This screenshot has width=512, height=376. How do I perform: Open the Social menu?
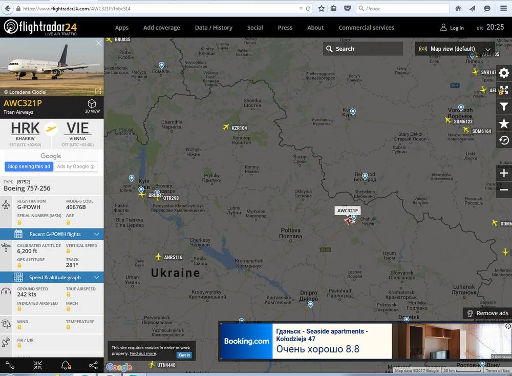click(x=255, y=28)
